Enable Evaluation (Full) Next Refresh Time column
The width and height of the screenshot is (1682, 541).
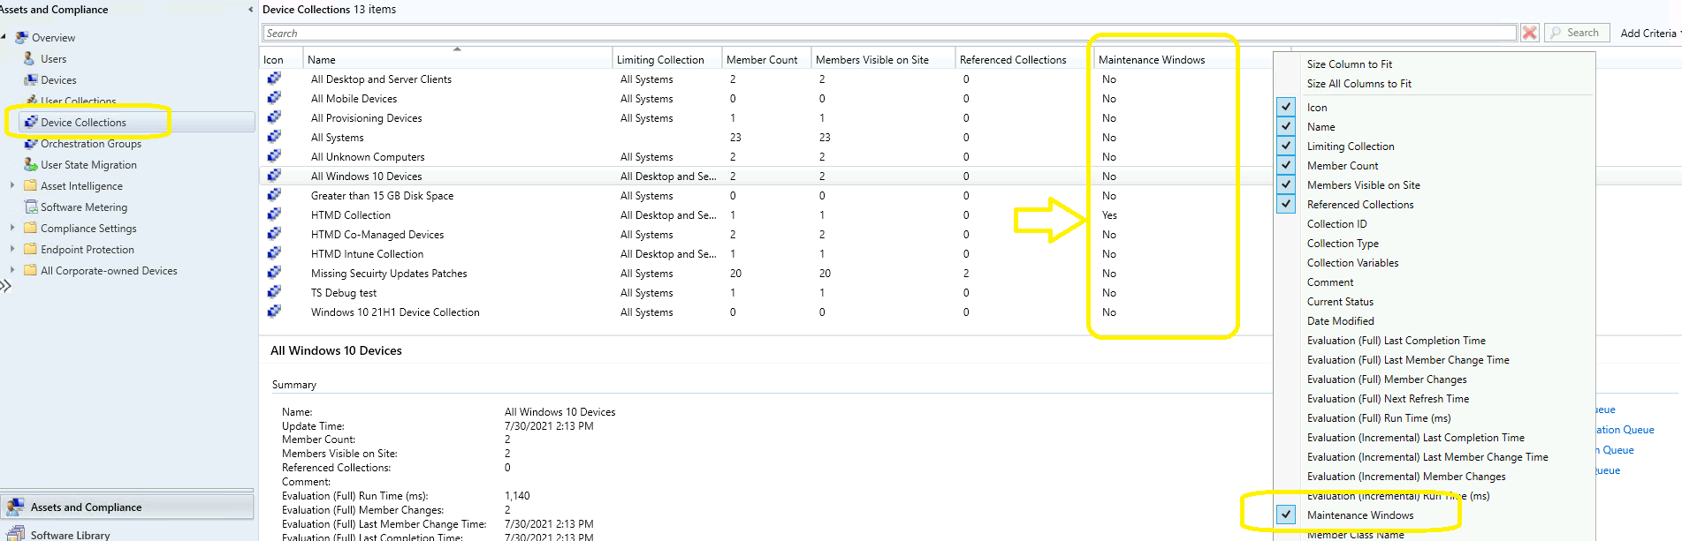(x=1388, y=399)
